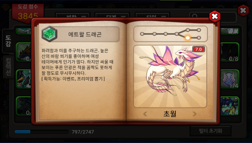
Task: Select the highlighted glowing evolution node
Action: [187, 38]
